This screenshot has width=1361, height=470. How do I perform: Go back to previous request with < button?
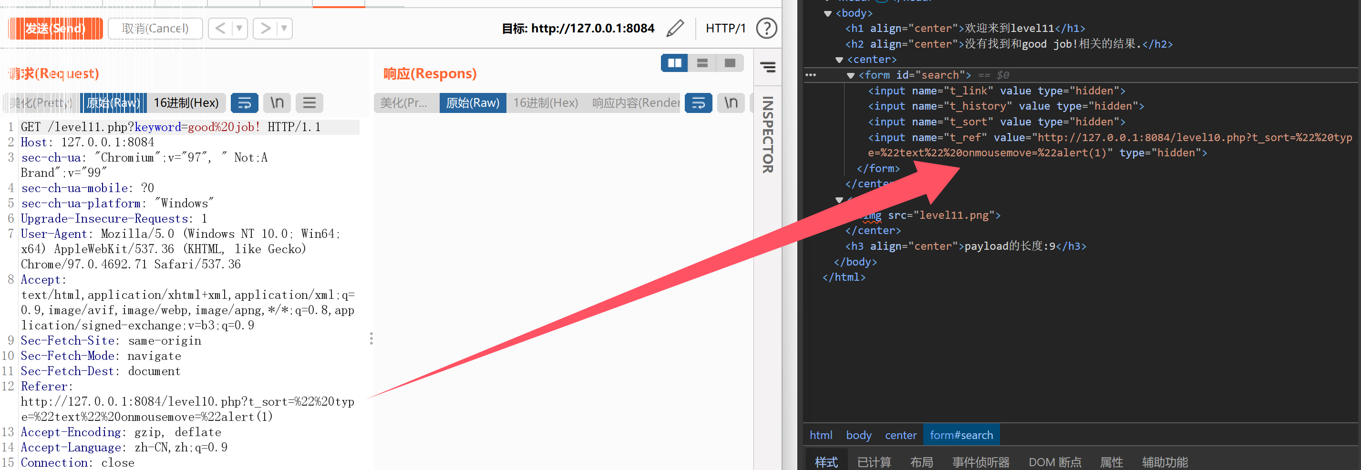coord(220,28)
